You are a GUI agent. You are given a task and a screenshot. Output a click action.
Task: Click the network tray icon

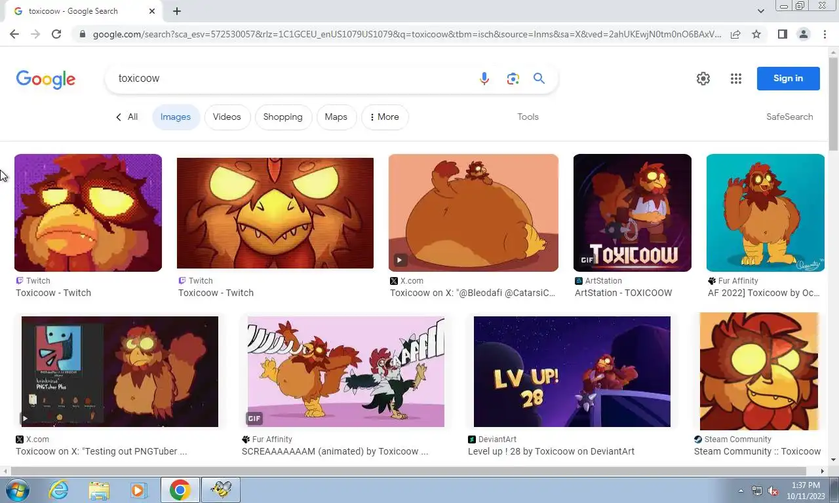tap(757, 491)
